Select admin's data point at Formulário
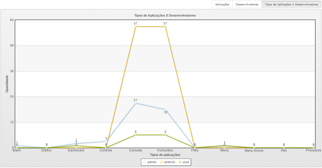Image resolution: width=322 pixels, height=168 pixels. click(165, 109)
